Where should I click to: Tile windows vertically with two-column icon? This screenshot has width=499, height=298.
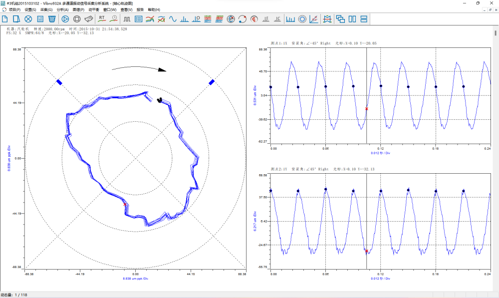pyautogui.click(x=352, y=19)
